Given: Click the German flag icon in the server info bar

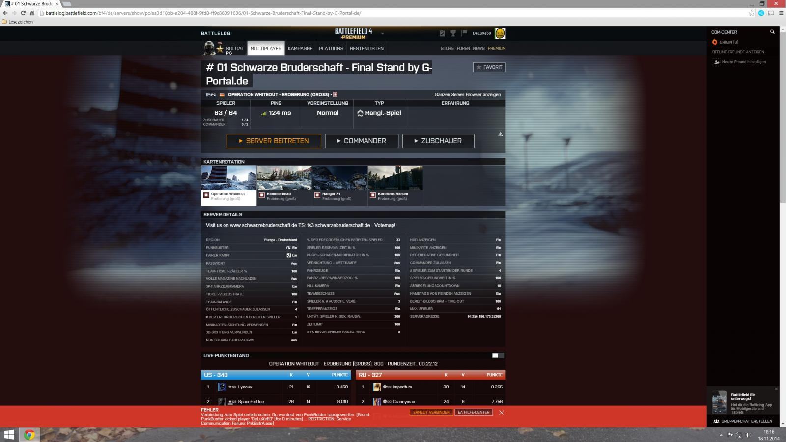Looking at the screenshot, I should click(222, 95).
